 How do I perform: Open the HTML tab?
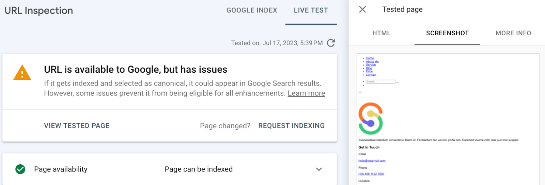[381, 33]
